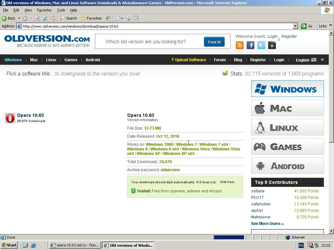Click the Back arrow icon in toolbar

click(x=4, y=18)
